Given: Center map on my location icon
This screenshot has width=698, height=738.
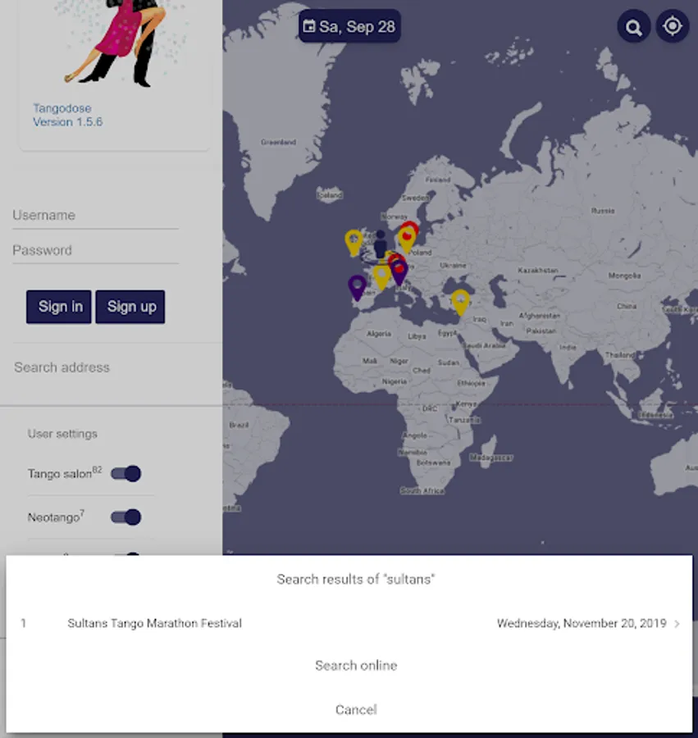Looking at the screenshot, I should point(672,26).
